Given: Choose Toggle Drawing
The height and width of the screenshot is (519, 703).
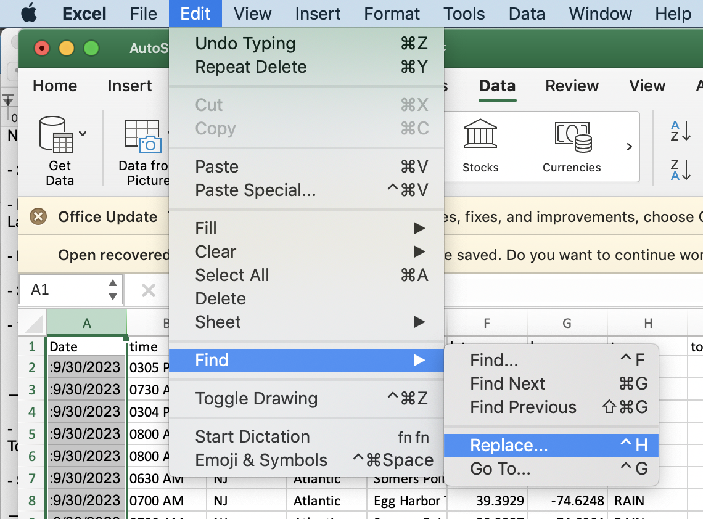Looking at the screenshot, I should [306, 398].
